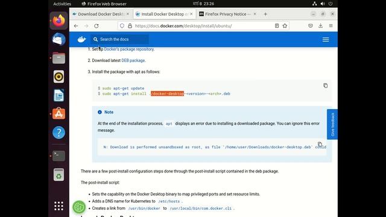386x217 pixels.
Task: Open the Docker docs hamburger menu
Action: click(x=326, y=40)
